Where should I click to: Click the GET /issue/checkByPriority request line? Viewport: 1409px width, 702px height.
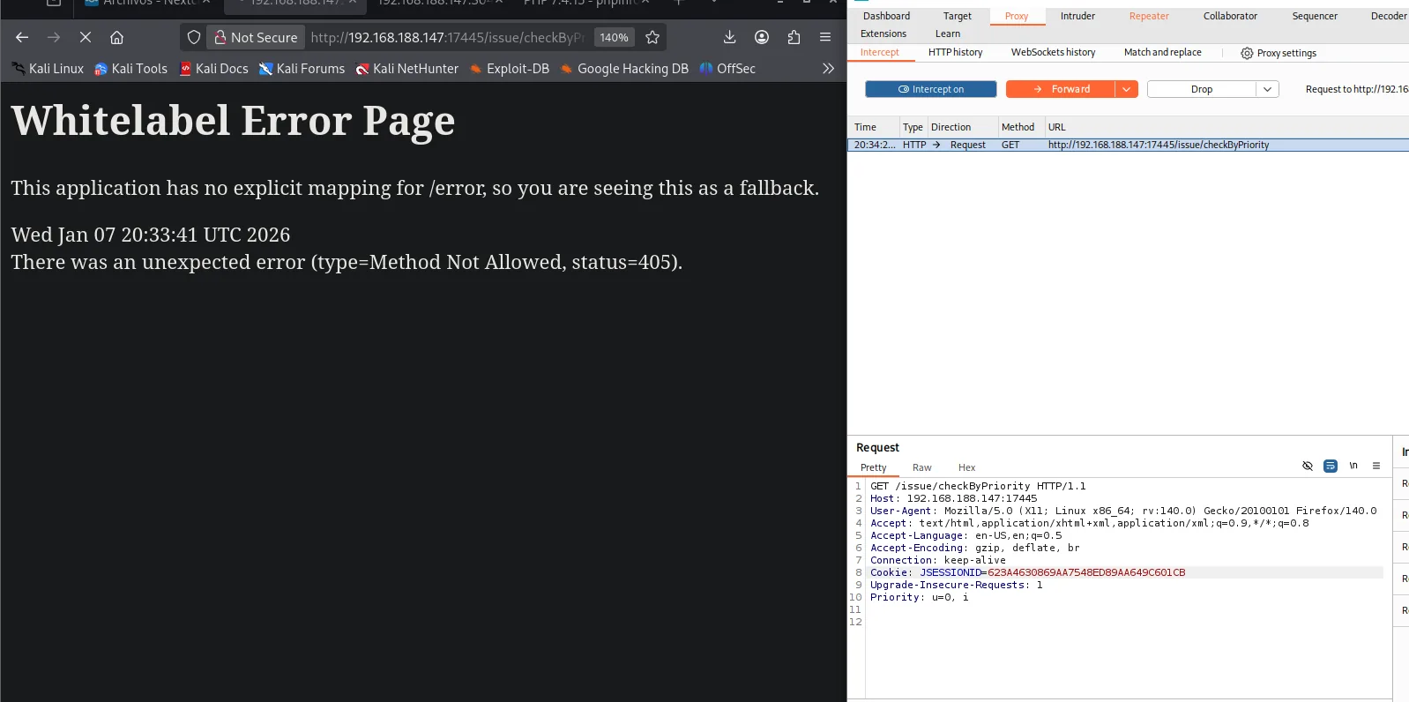[978, 486]
